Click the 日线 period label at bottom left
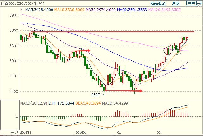 pos(6,133)
